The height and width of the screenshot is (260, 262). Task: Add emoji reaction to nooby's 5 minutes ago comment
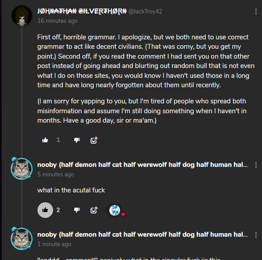tap(94, 210)
